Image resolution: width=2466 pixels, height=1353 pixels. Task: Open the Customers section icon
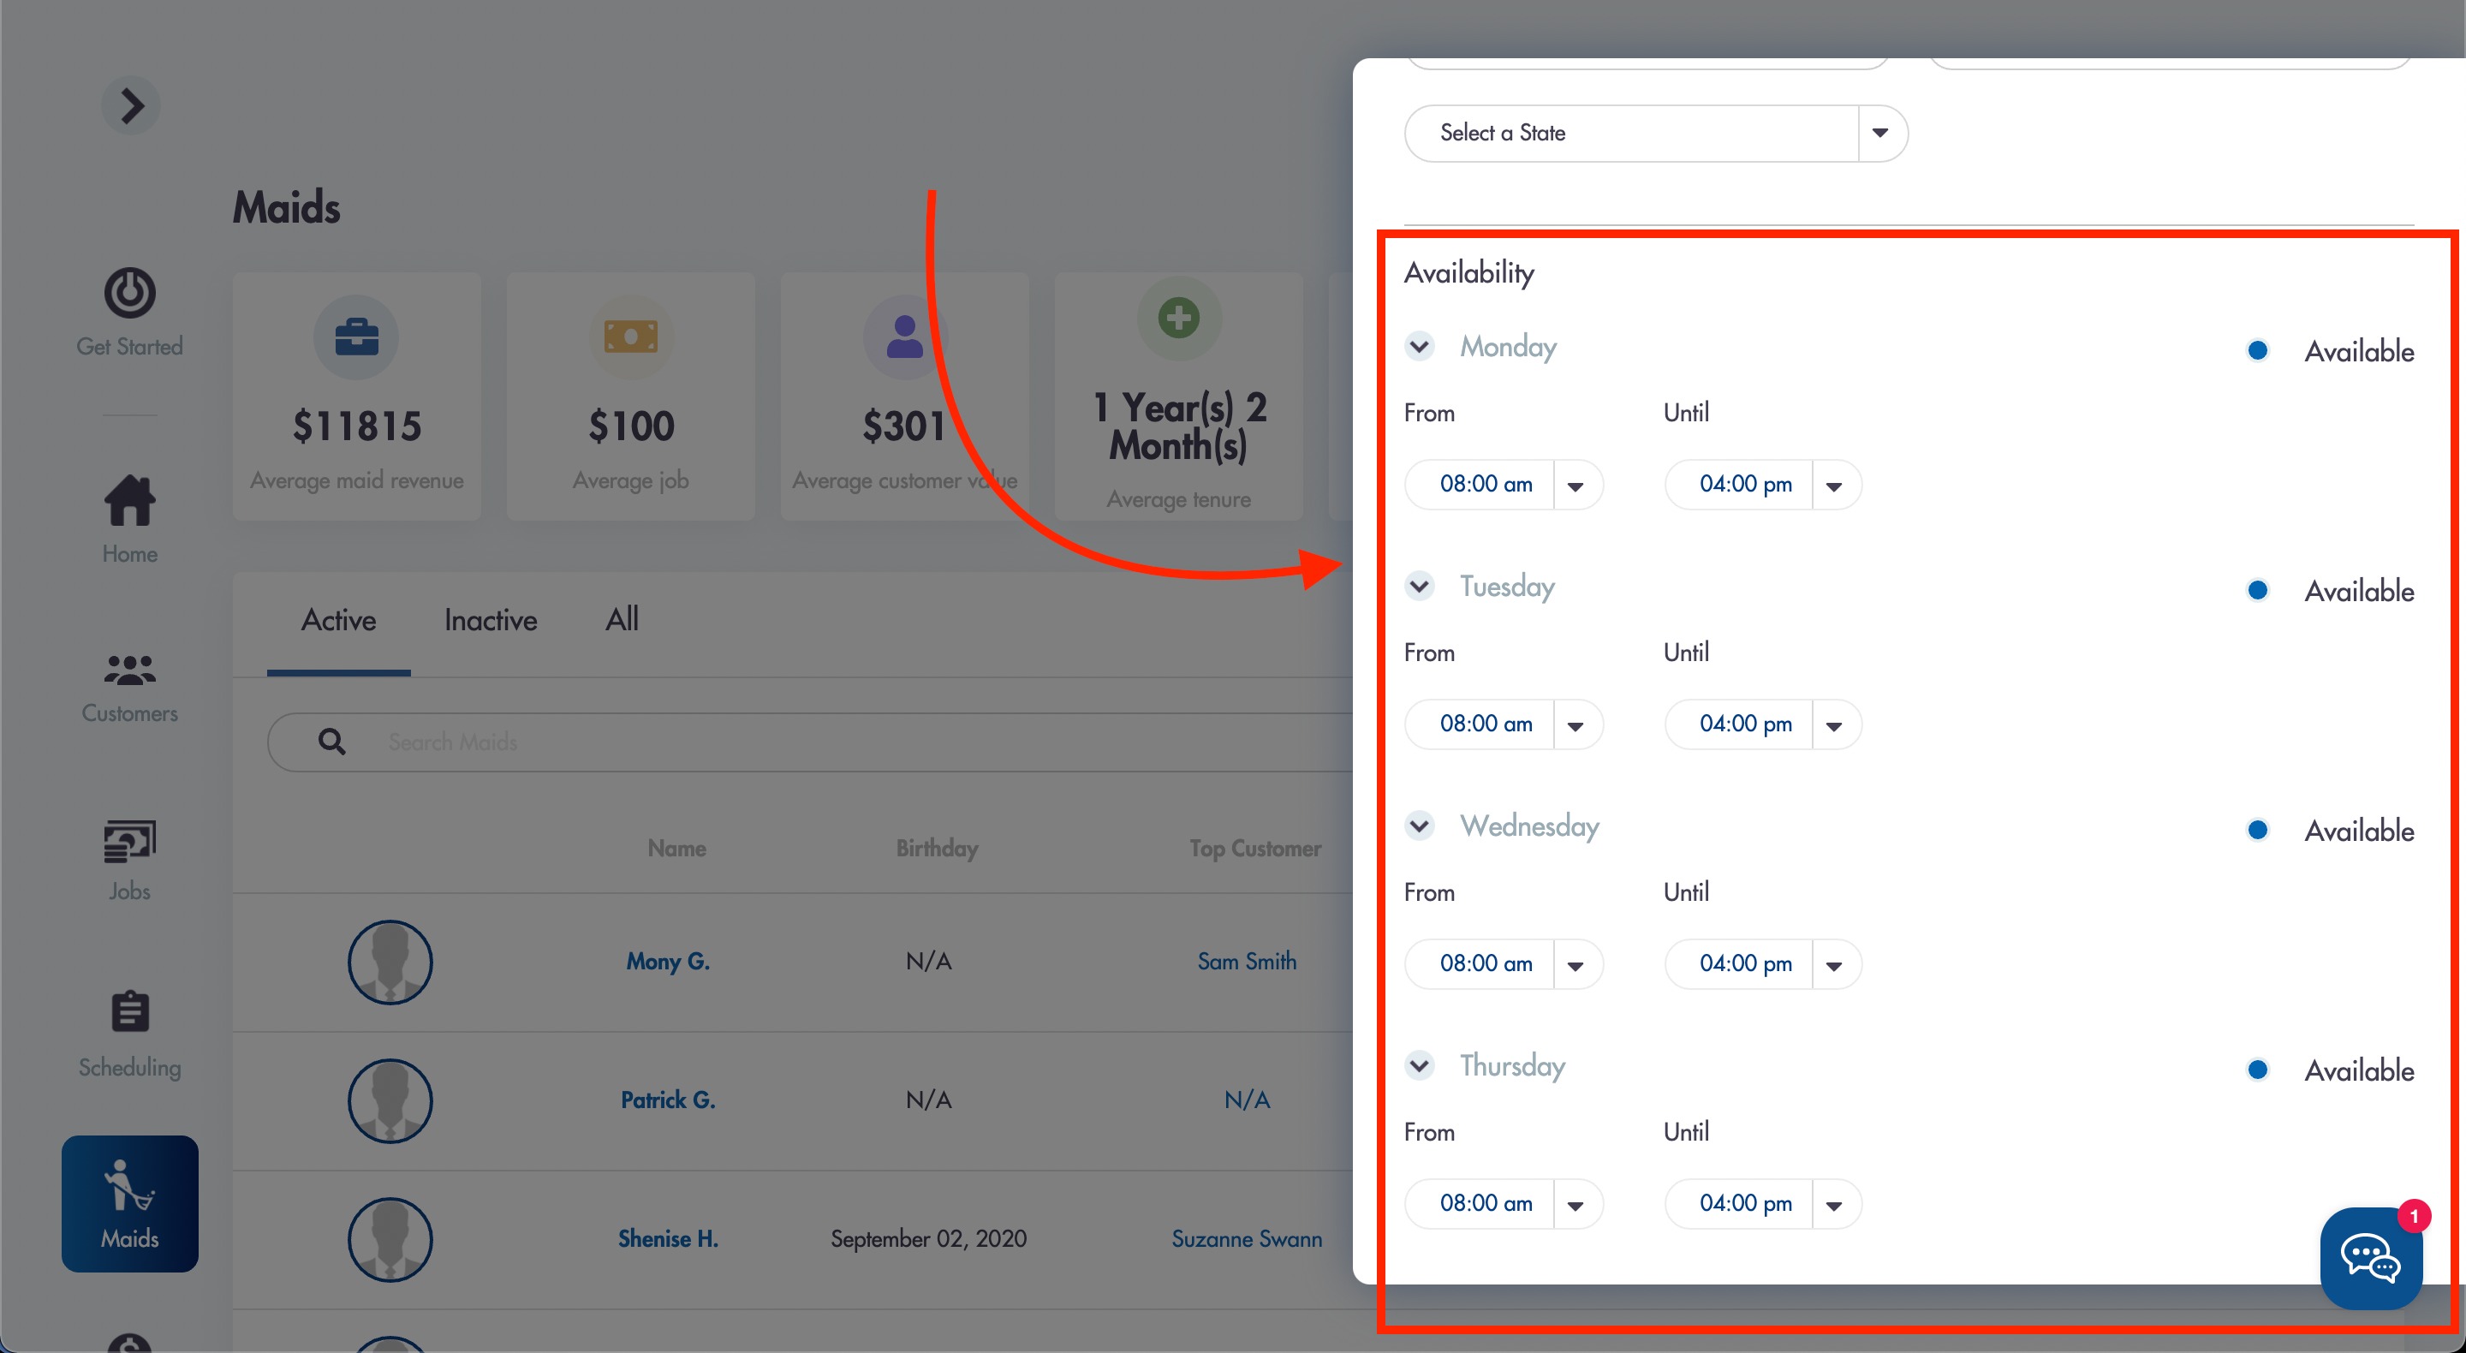(129, 671)
